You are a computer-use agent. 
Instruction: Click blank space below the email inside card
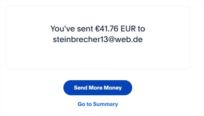click(98, 56)
